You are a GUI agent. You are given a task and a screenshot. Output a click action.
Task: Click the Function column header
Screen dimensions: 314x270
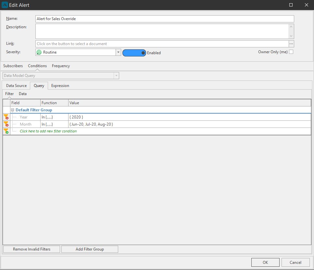[x=54, y=103]
